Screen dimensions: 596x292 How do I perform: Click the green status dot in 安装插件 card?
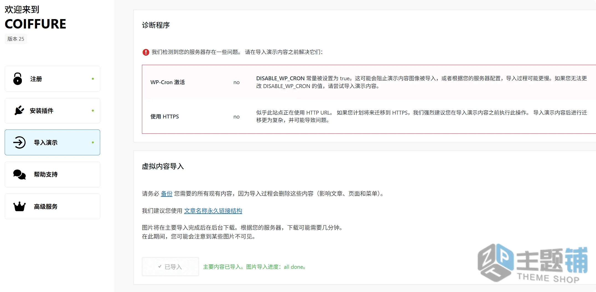(x=93, y=110)
